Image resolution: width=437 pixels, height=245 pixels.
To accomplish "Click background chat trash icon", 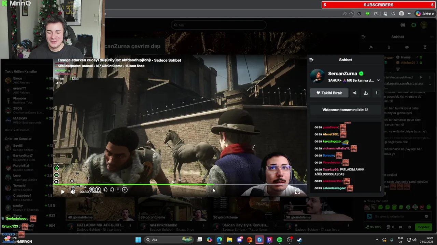I will pos(389,47).
